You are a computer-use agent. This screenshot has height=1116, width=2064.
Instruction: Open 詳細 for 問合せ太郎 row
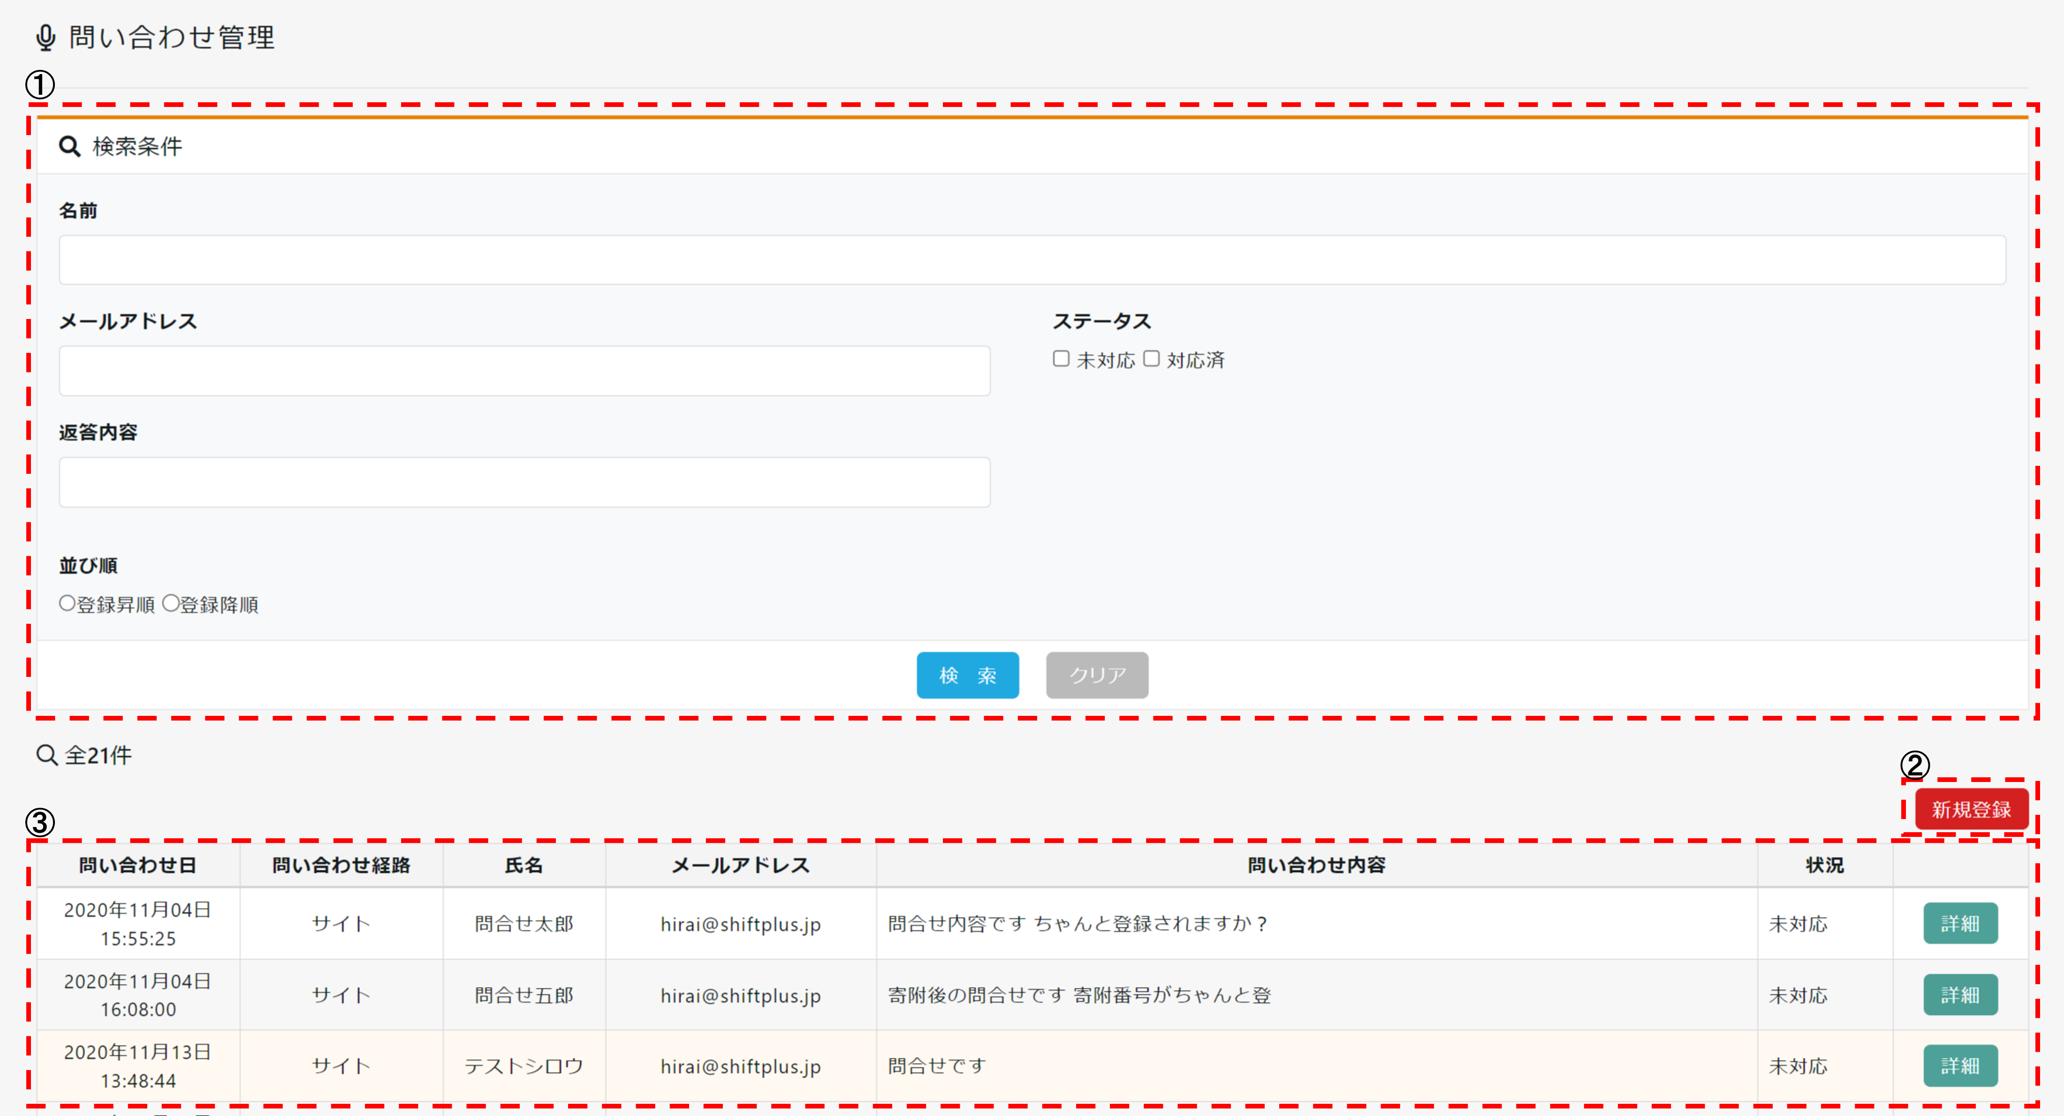click(1960, 924)
